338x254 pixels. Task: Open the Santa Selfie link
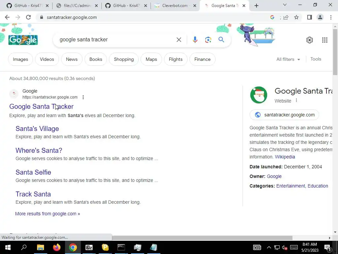[33, 172]
